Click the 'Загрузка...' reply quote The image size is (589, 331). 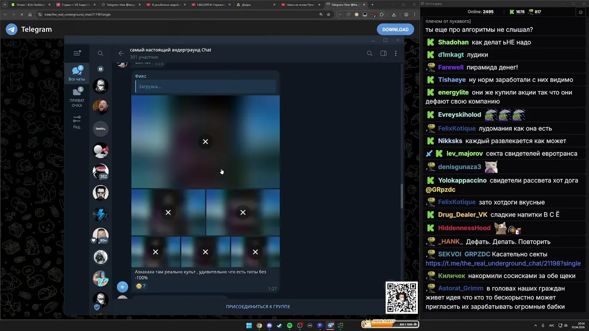[x=205, y=86]
